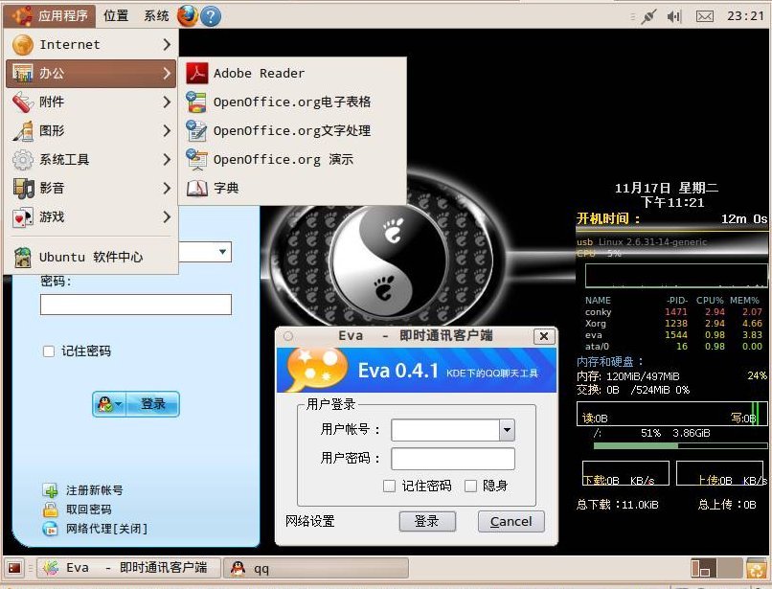Click the 用户帐号 input box in Eva

tap(445, 430)
